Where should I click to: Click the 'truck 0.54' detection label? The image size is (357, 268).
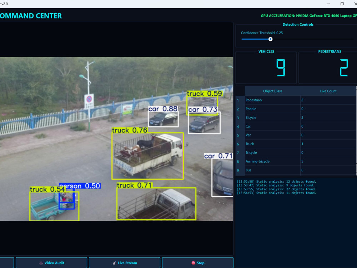click(x=48, y=189)
